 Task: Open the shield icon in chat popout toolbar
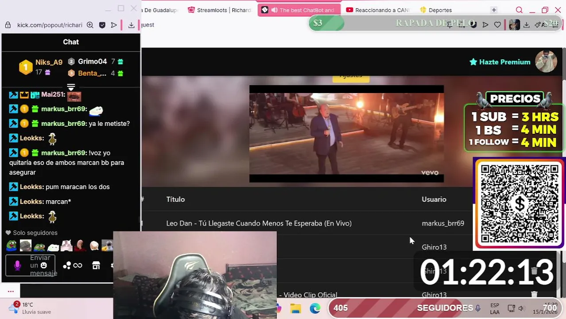[x=102, y=25]
